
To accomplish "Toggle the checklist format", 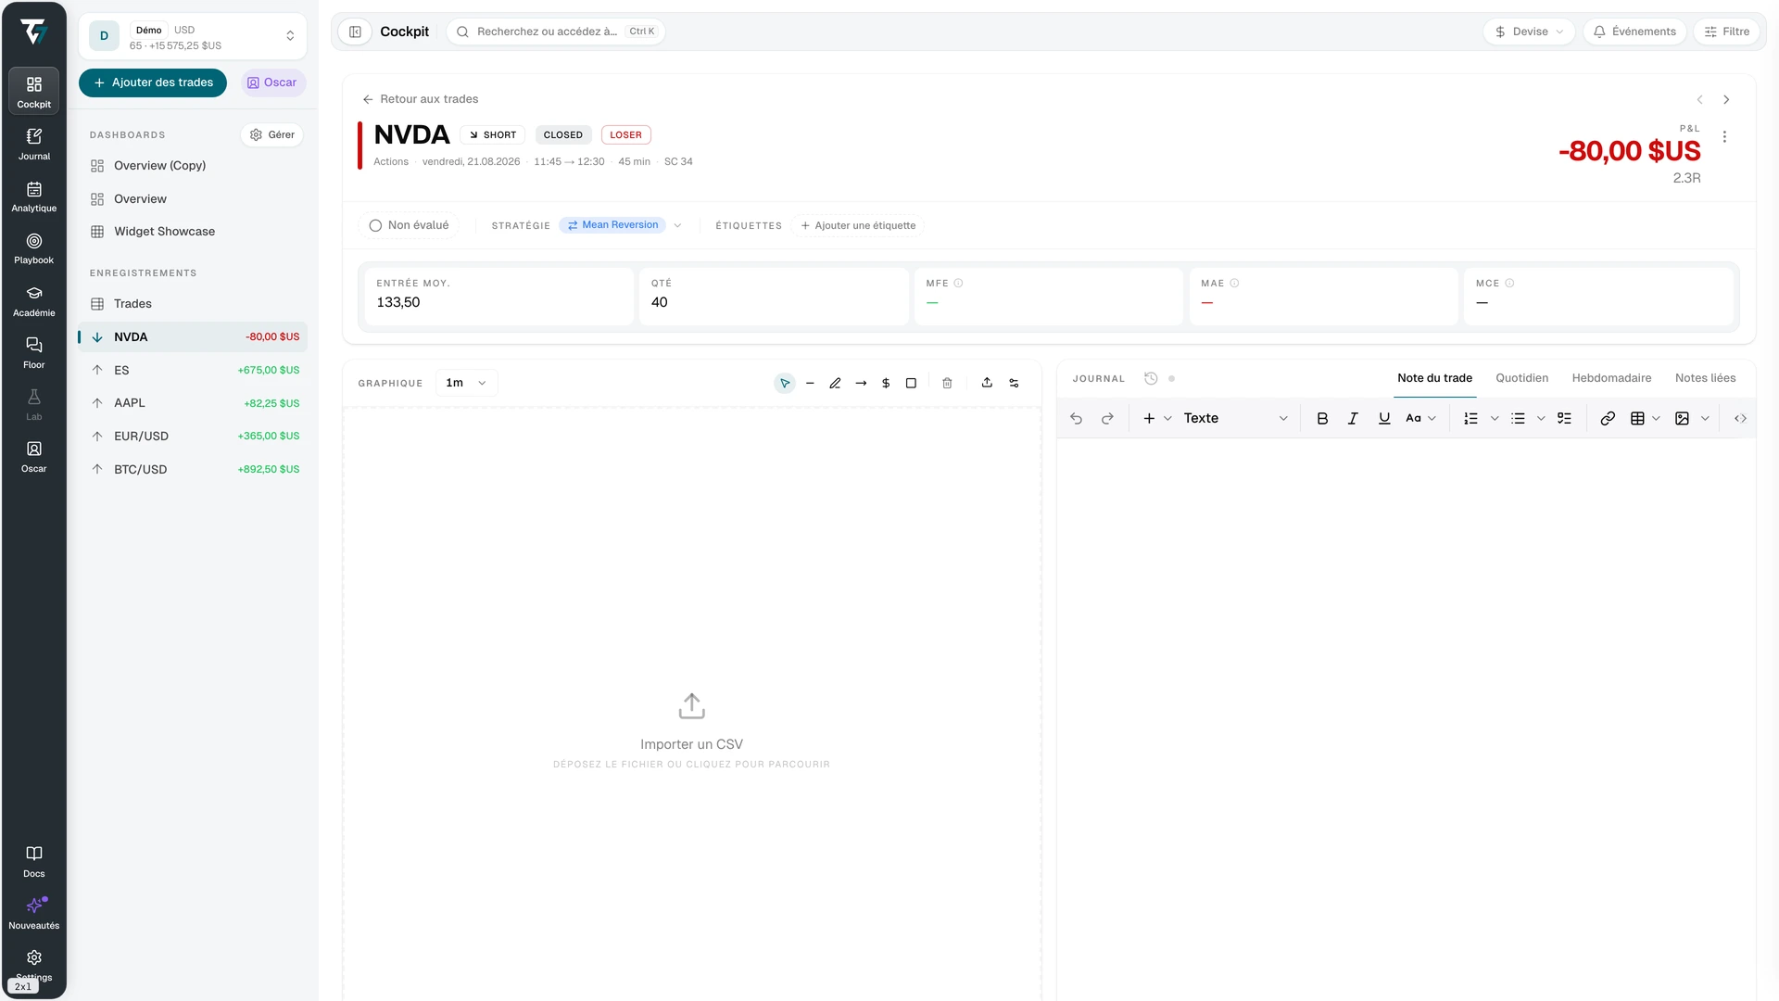I will click(1564, 418).
